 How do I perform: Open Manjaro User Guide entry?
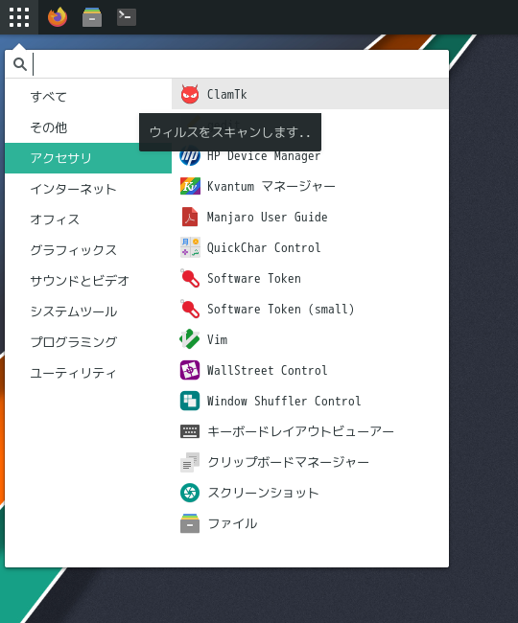tap(310, 217)
